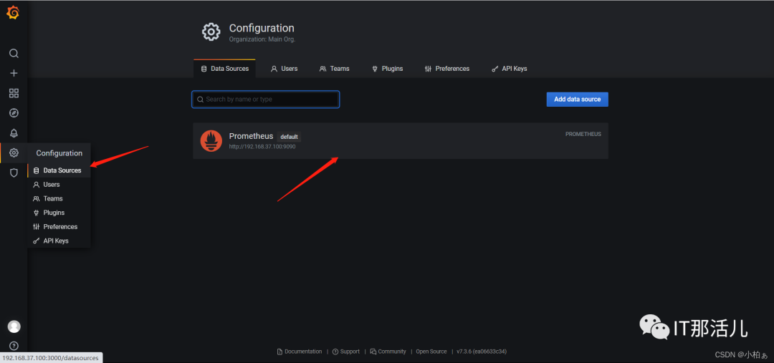Open the Dashboards grid icon
This screenshot has height=363, width=774.
pos(14,93)
